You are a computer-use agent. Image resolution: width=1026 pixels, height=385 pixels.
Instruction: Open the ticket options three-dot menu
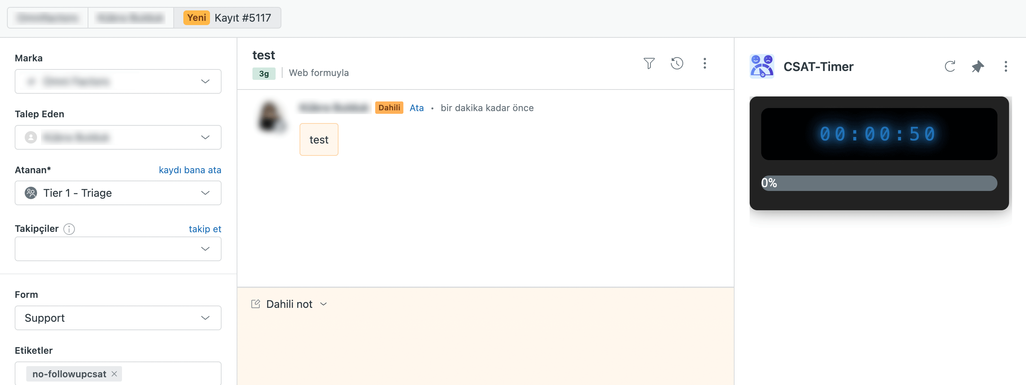(705, 63)
